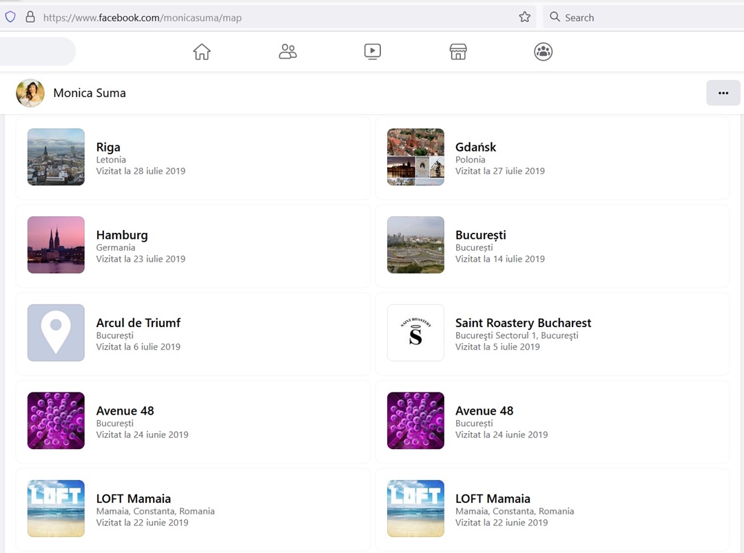The height and width of the screenshot is (553, 744).
Task: Open the Friends icon in navigation
Action: (287, 52)
